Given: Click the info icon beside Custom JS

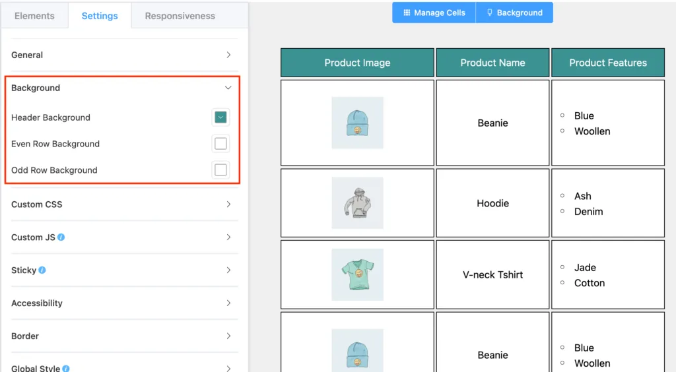Looking at the screenshot, I should click(x=61, y=237).
